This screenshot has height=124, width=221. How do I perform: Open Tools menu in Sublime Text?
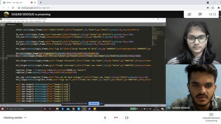27,21
